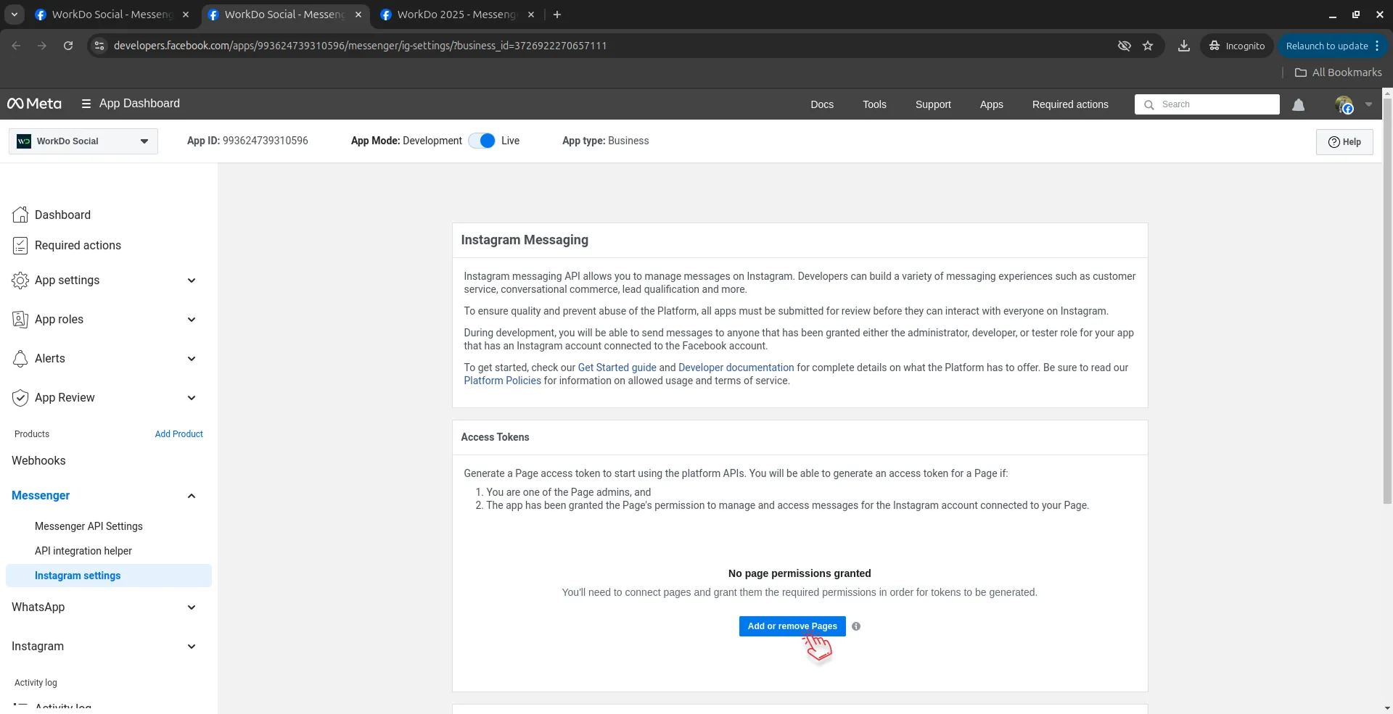Select Messenger API Settings in sidebar
This screenshot has width=1393, height=714.
89,526
